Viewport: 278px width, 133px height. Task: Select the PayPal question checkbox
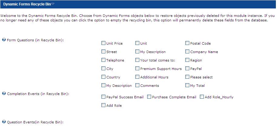(x=187, y=68)
